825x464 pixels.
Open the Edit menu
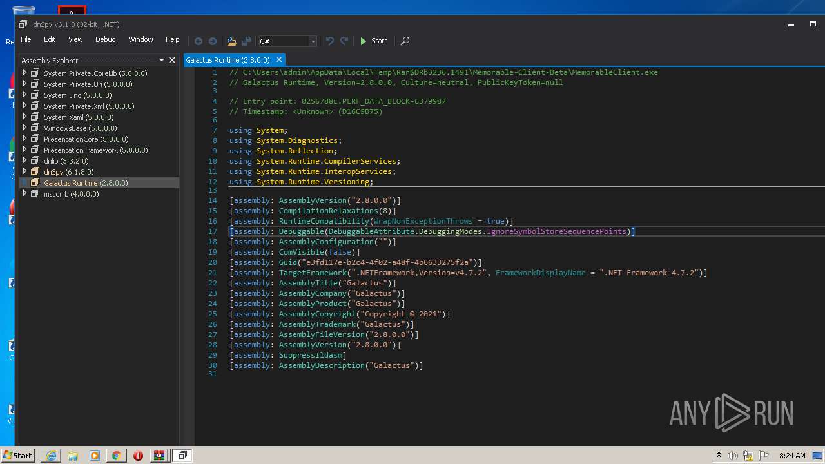point(50,39)
